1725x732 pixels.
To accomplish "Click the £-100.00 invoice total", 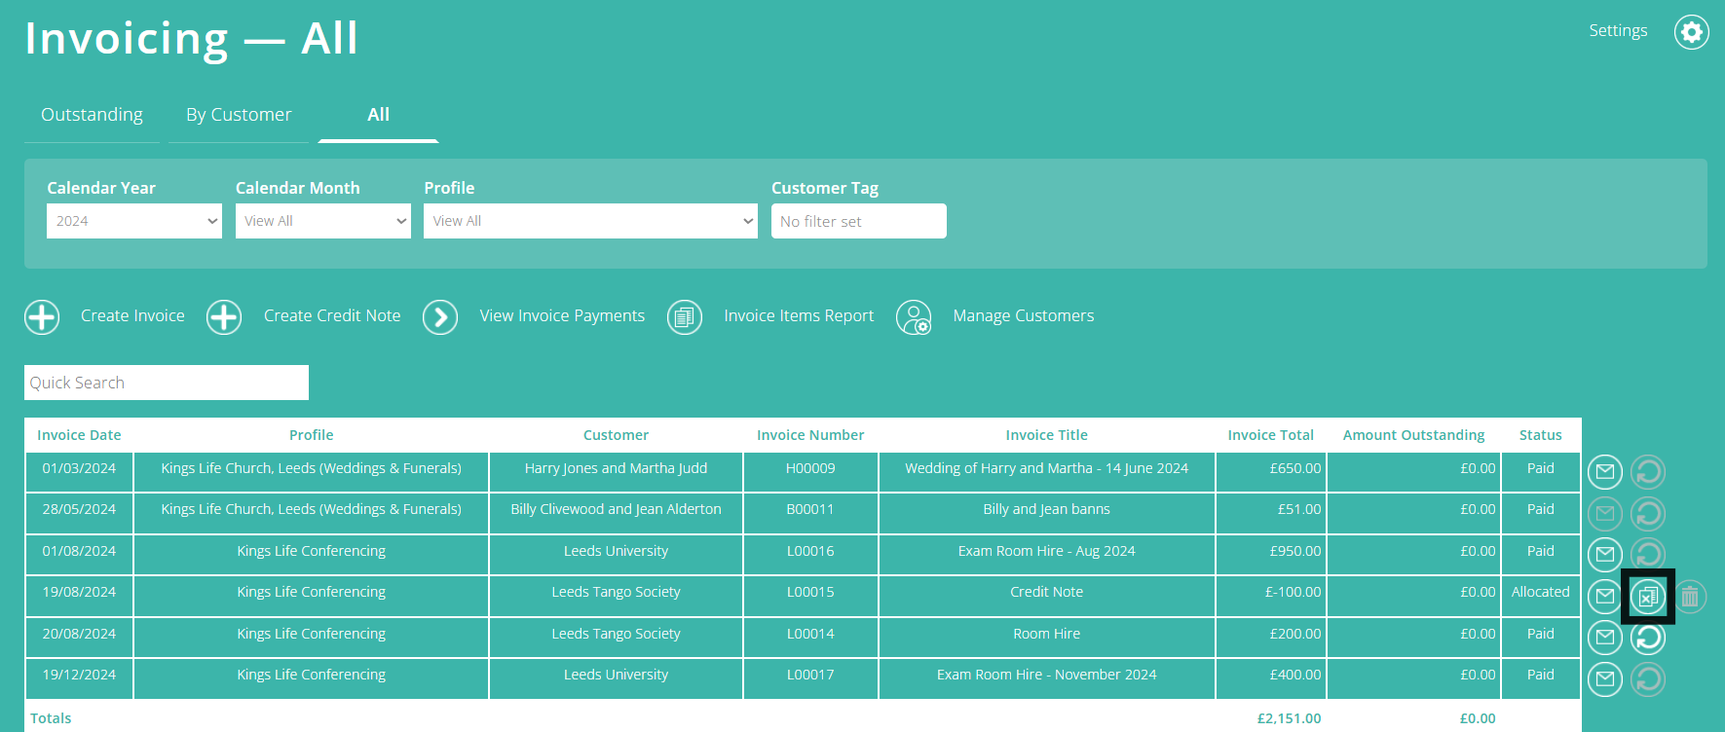I will (x=1293, y=592).
